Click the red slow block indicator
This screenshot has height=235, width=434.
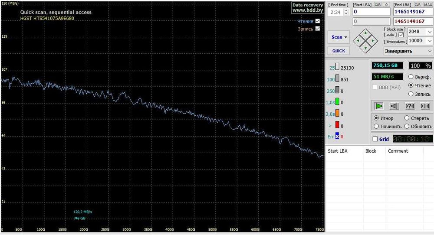[337, 125]
